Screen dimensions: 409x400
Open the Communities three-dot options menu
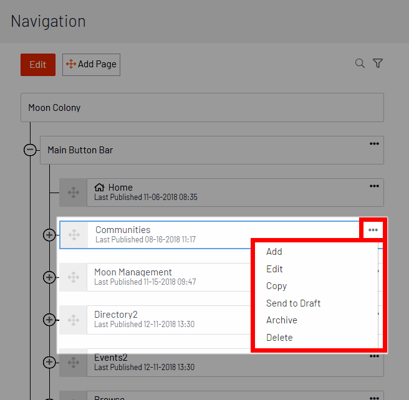point(373,230)
